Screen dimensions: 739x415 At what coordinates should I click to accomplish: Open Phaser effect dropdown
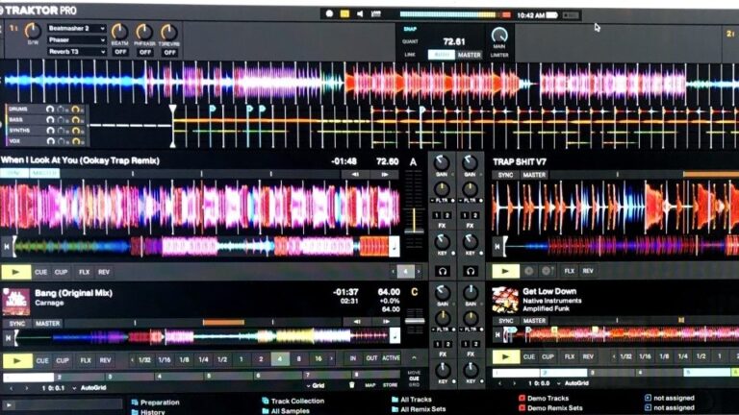click(76, 40)
